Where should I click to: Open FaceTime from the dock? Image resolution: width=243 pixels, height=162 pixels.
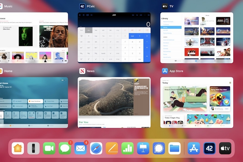point(49,148)
